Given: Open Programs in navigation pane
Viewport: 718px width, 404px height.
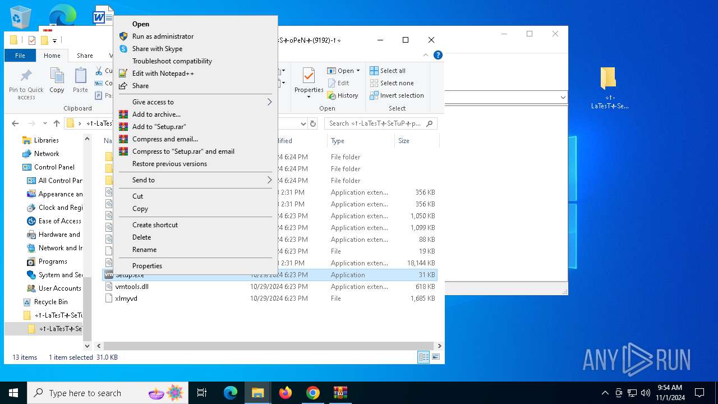Looking at the screenshot, I should tap(53, 261).
